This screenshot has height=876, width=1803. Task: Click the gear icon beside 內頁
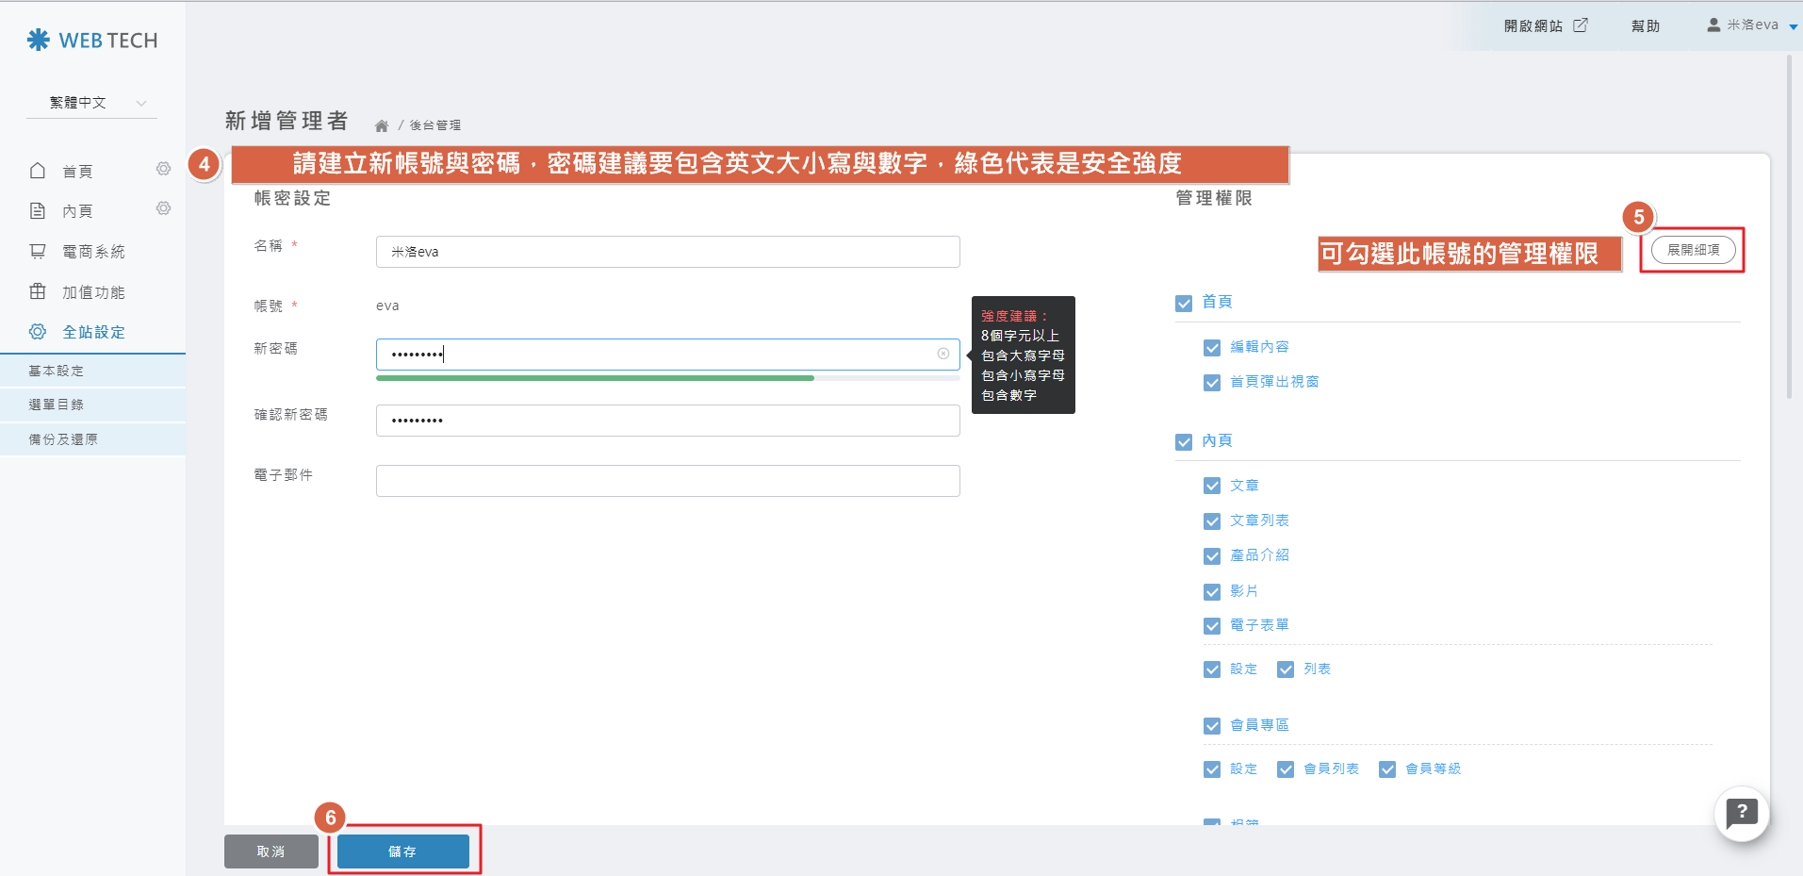163,208
